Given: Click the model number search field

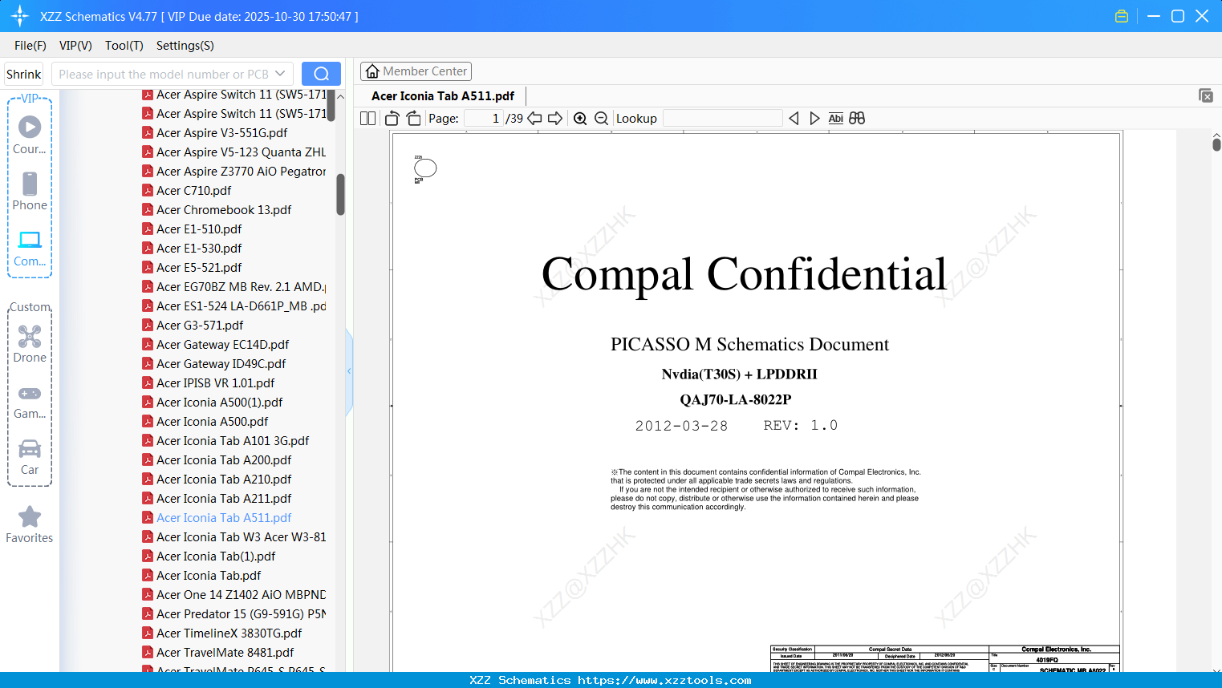Looking at the screenshot, I should [x=163, y=74].
